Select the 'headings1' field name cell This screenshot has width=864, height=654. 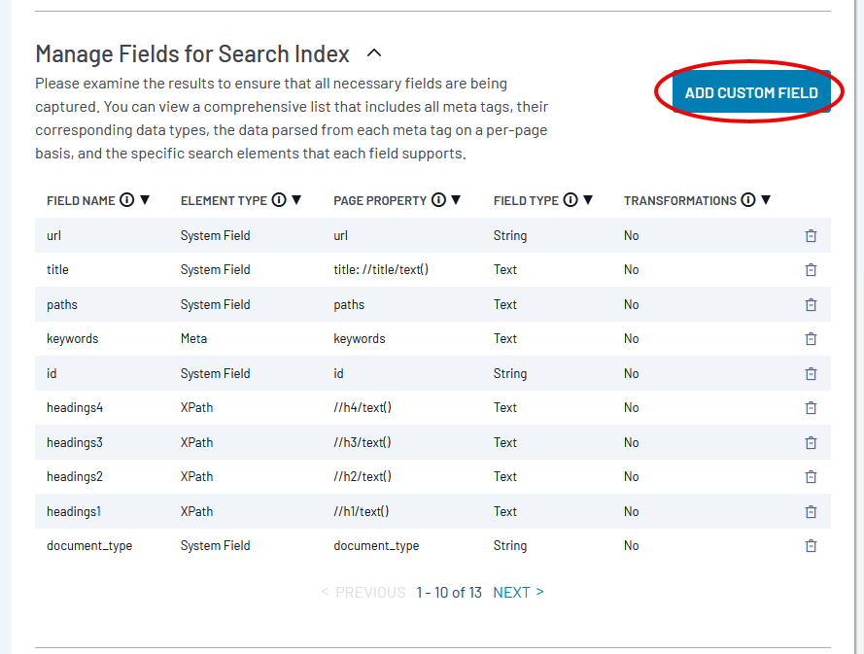(x=74, y=511)
